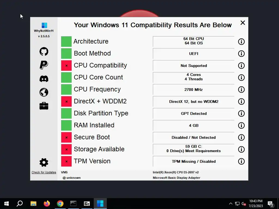The width and height of the screenshot is (279, 209).
Task: Open the PayPal donate icon
Action: tap(44, 65)
